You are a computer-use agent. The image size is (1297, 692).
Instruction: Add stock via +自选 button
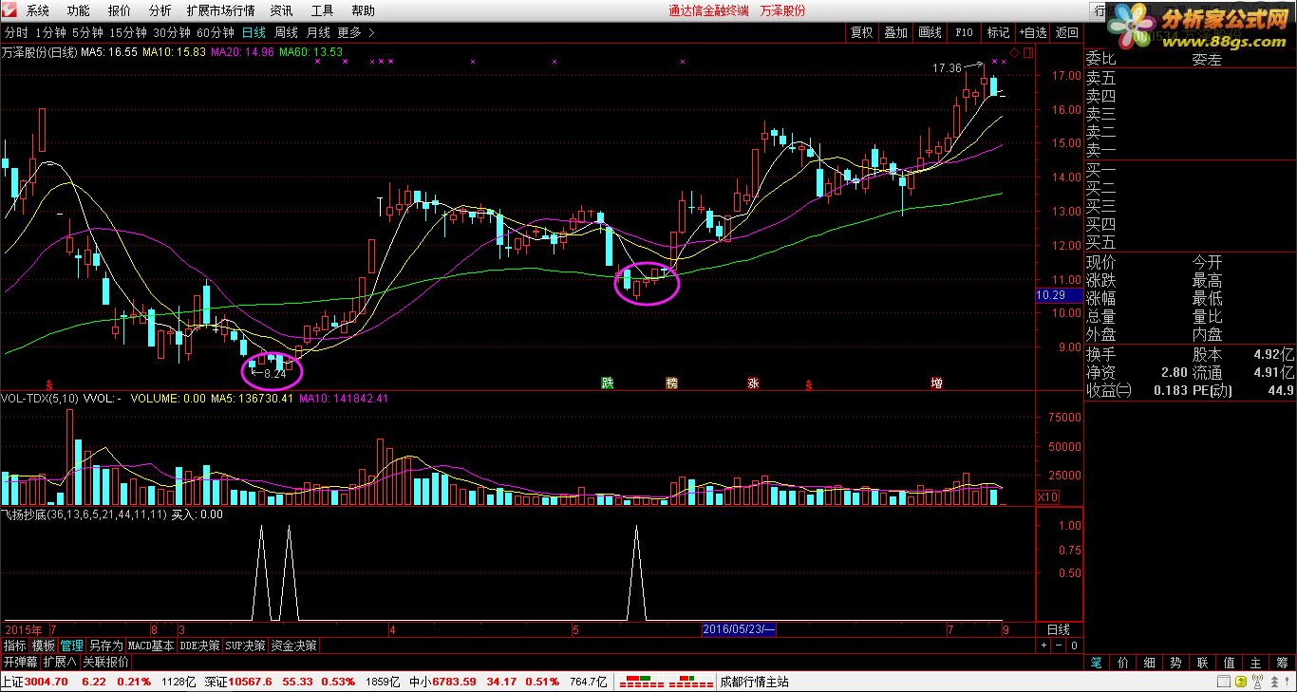(x=1033, y=32)
